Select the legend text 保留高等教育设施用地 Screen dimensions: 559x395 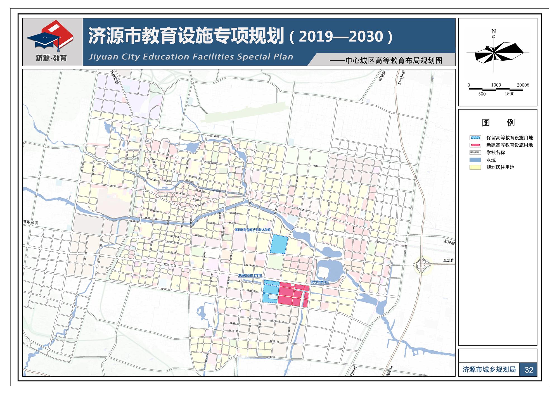coord(510,138)
